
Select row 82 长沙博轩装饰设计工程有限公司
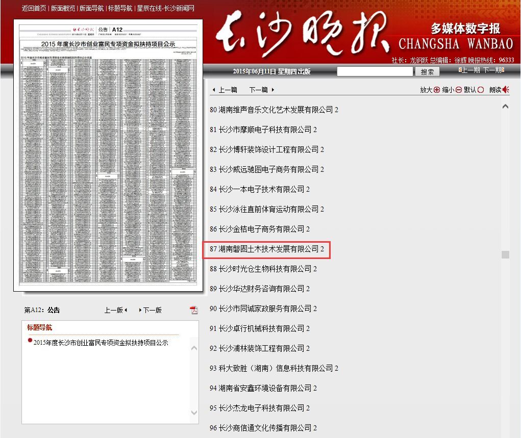coord(267,149)
